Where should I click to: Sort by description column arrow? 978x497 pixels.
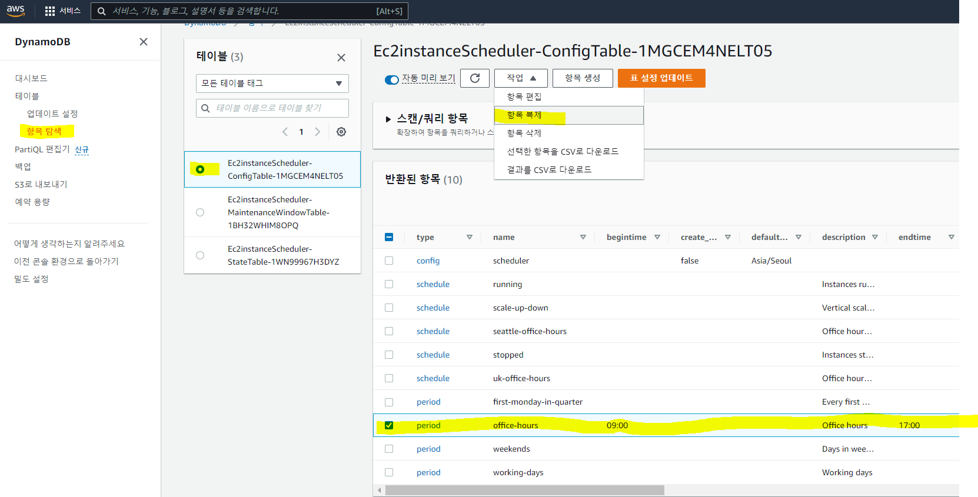875,237
